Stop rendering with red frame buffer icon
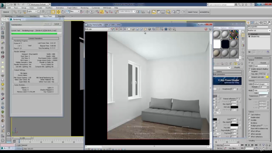 (206, 29)
